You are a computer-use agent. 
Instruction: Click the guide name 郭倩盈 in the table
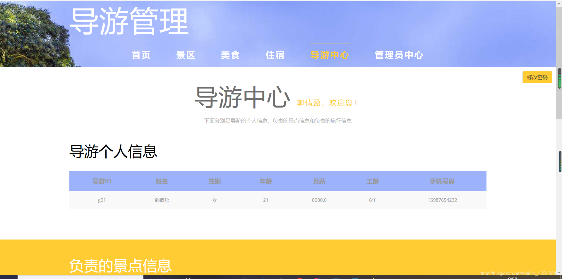click(x=162, y=200)
